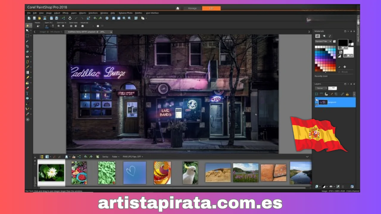This screenshot has width=381, height=214.
Task: Select the Pan tool hand icon
Action: coord(27,26)
